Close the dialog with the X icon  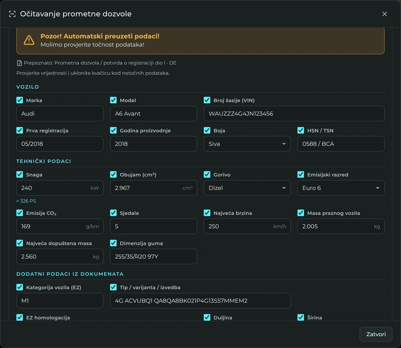pos(384,14)
